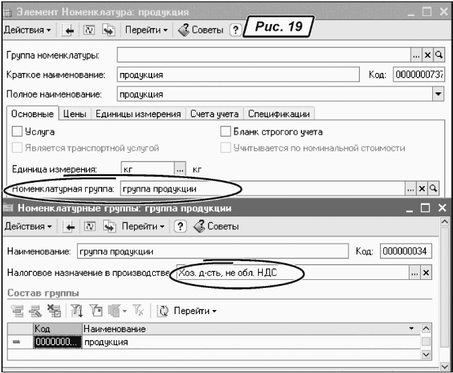Tick the Бланк строгого учета checkbox

pos(226,133)
